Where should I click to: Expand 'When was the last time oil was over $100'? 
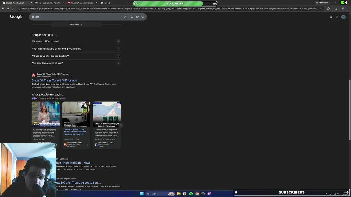(x=76, y=49)
